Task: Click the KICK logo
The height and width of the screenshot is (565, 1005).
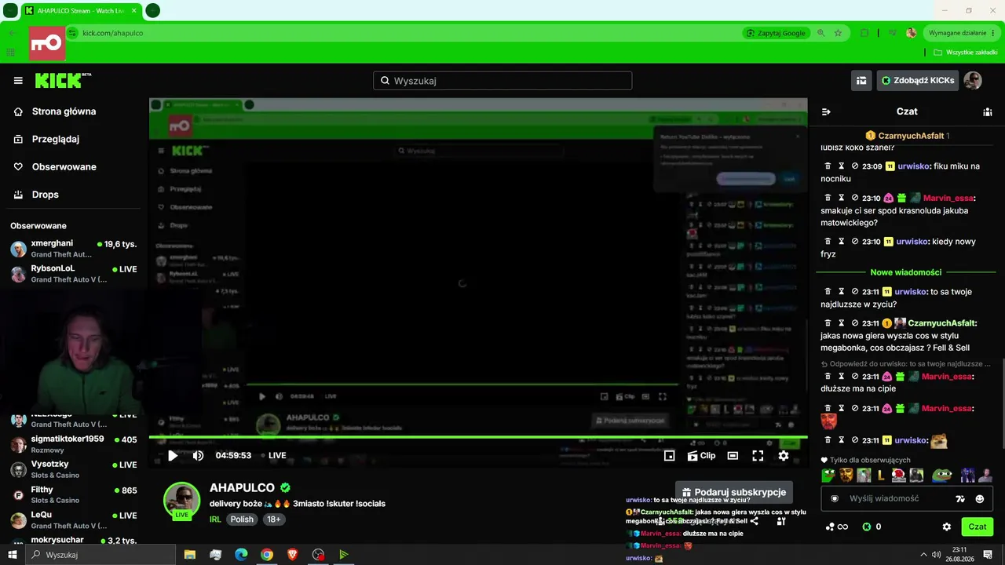Action: click(63, 80)
